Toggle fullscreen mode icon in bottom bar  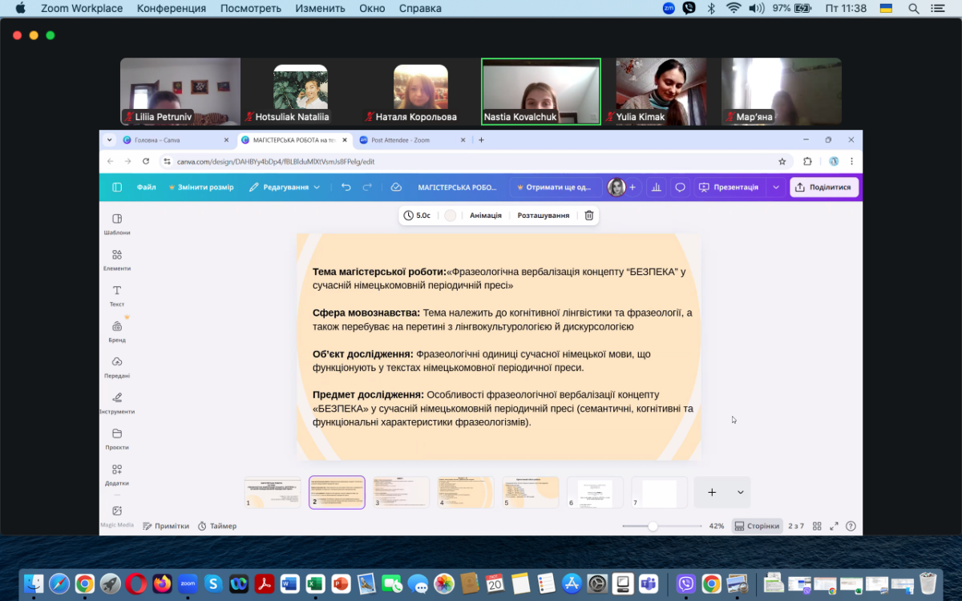834,526
